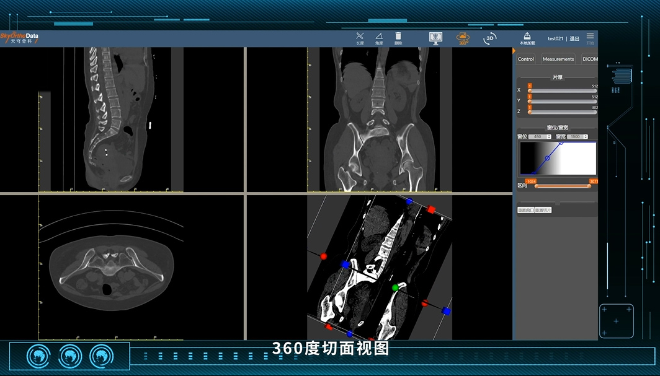Open the 开始 hamburger menu
The image size is (660, 376).
pyautogui.click(x=590, y=38)
